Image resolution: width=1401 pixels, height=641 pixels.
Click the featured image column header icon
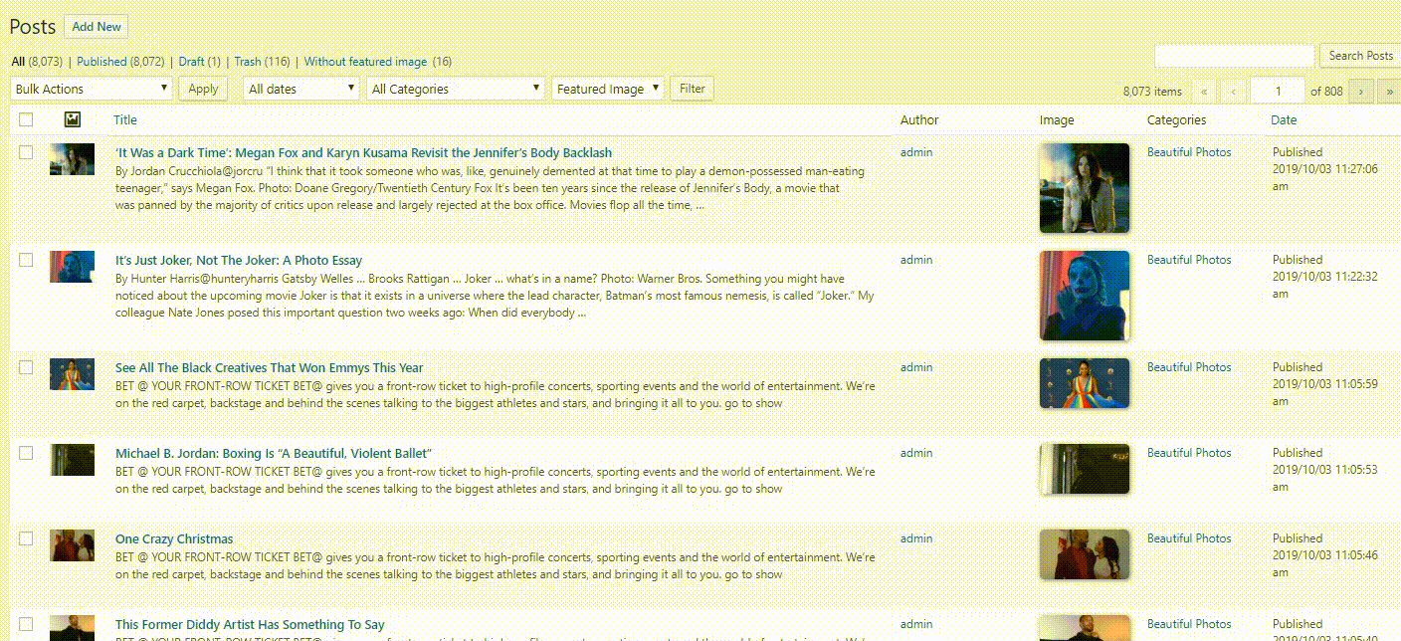point(72,119)
